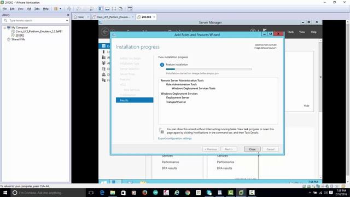Open the power options dropdown next to pause

60,9
